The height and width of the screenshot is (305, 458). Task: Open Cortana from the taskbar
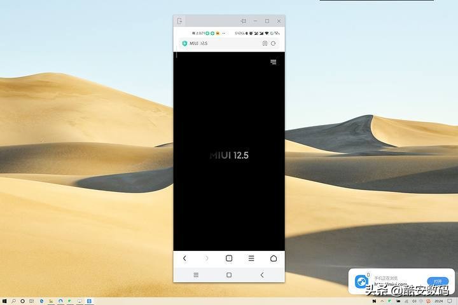click(22, 301)
